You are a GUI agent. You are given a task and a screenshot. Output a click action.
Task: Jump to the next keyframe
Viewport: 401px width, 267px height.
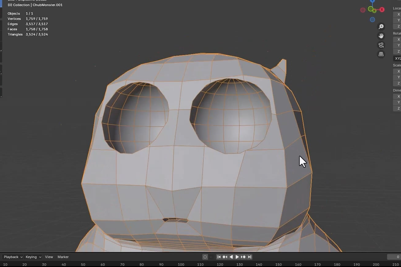coord(243,257)
